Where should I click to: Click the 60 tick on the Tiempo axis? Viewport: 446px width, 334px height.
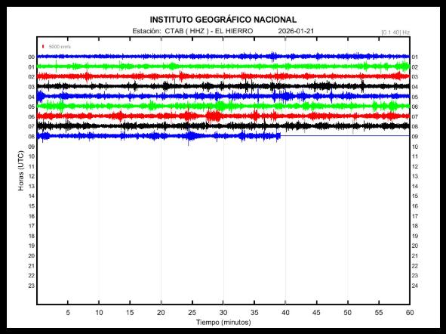coord(410,312)
